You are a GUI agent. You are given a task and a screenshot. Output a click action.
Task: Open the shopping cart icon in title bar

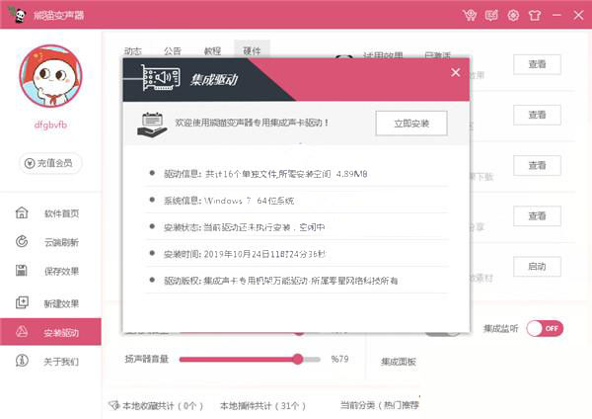(470, 15)
